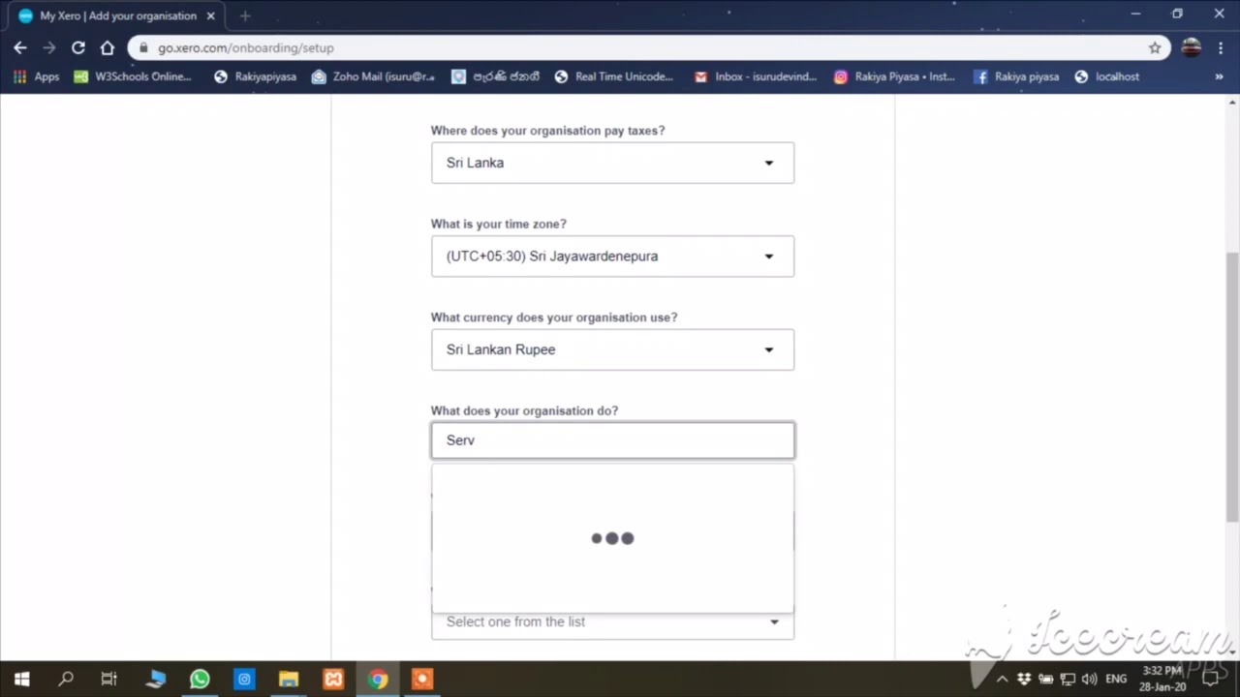
Task: Click the organisation type field containing 'Serv'
Action: pos(612,440)
